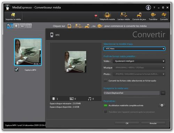Click the video count film icon
The image size is (174, 133).
[x=54, y=99]
